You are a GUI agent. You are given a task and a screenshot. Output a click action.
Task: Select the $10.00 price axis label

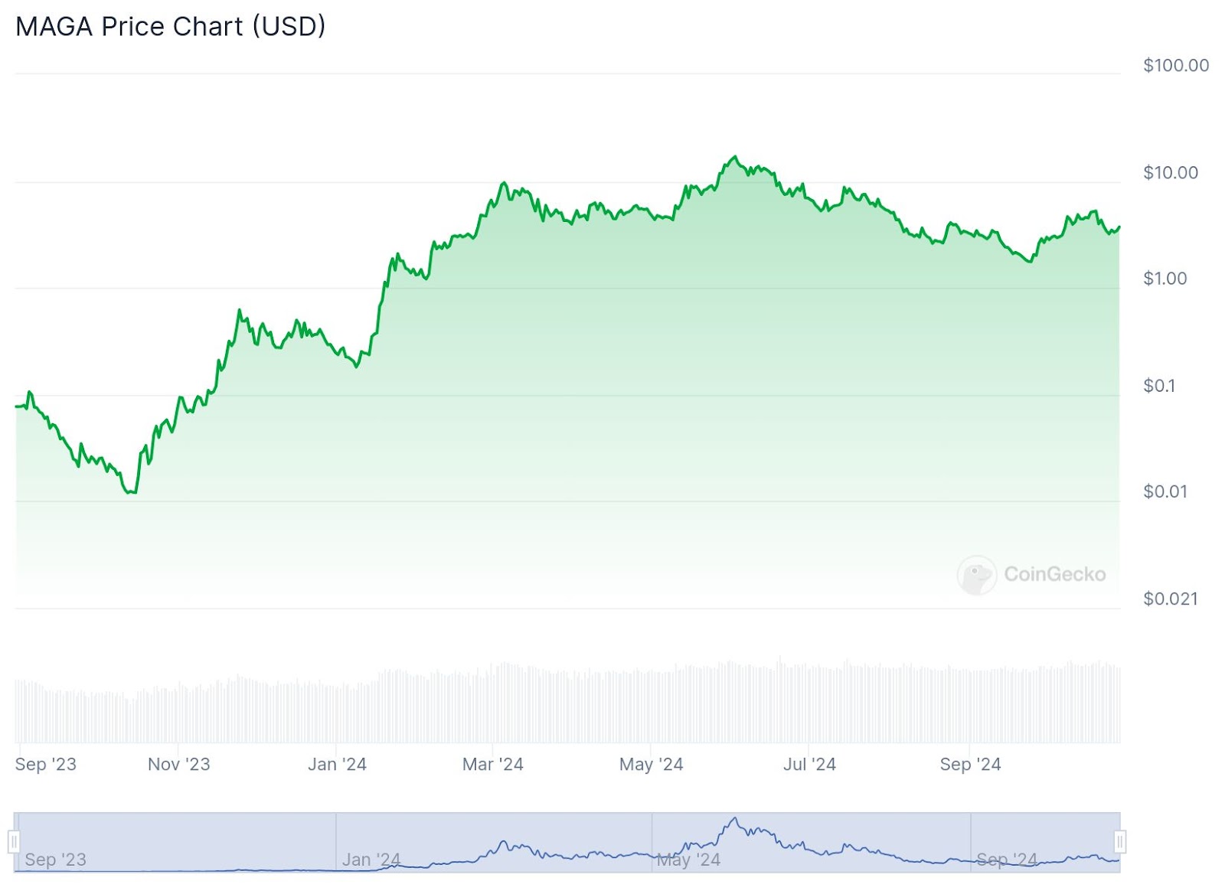[x=1170, y=173]
